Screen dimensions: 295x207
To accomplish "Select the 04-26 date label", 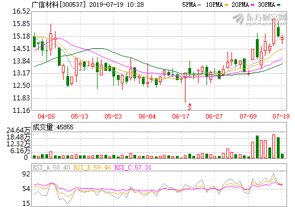I will 46,116.
